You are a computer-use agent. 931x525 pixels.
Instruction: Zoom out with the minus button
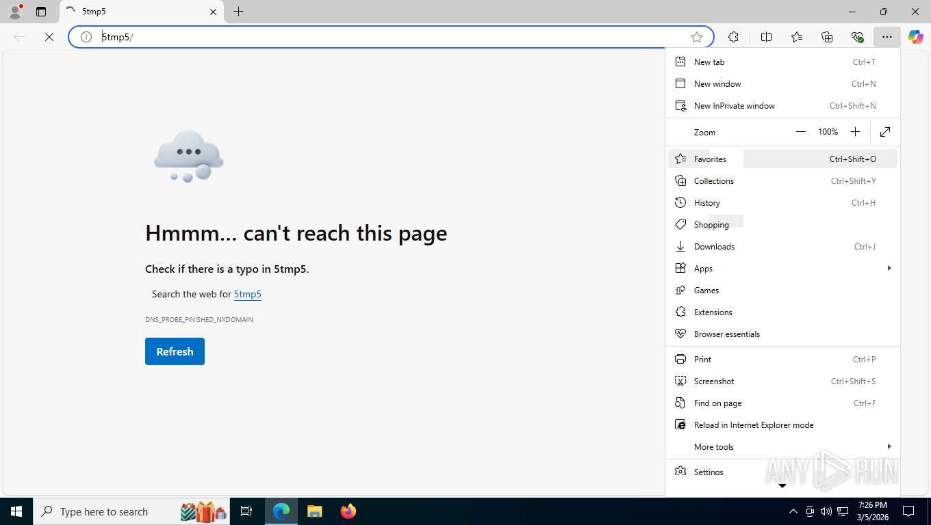[801, 132]
